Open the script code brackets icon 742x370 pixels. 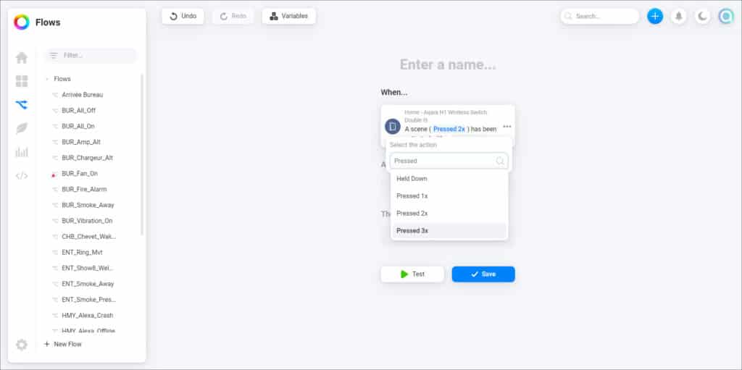point(22,176)
